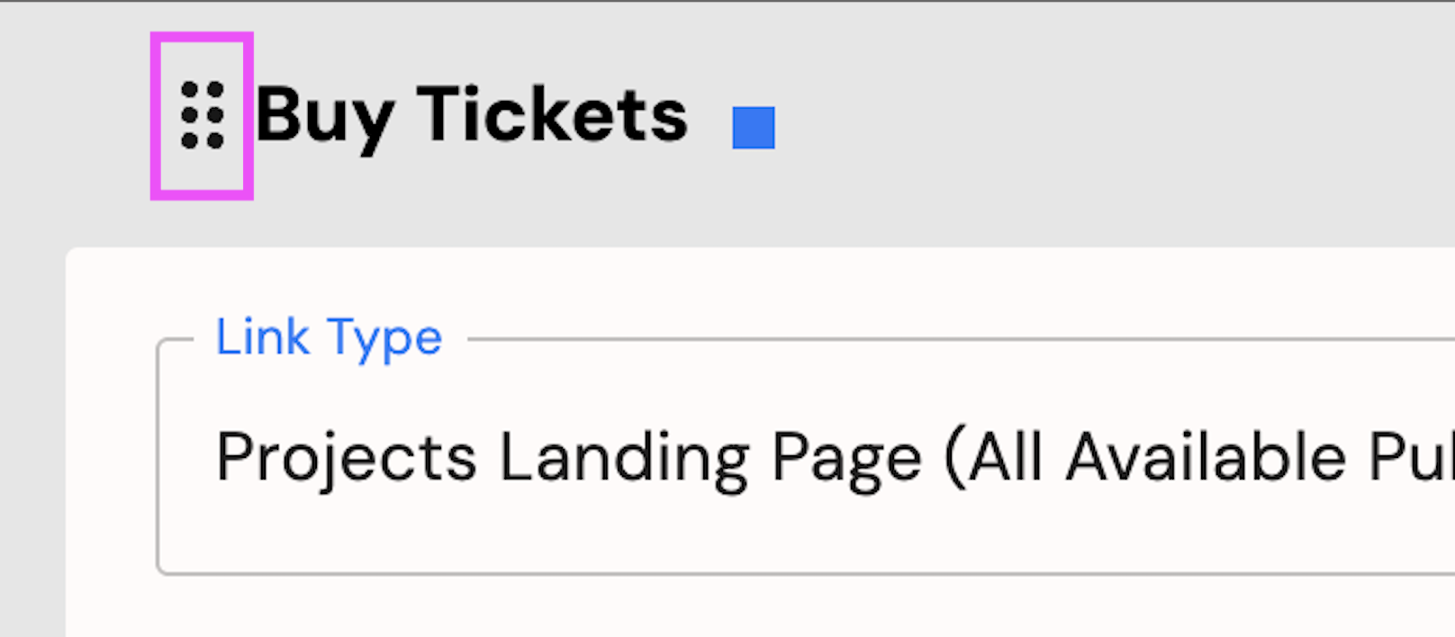Click the blue square next to Buy Tickets
Screen dimensions: 1455x637
coord(754,127)
